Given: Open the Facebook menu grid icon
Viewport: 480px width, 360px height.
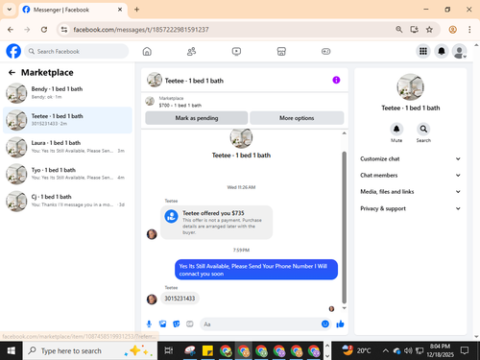Looking at the screenshot, I should (423, 51).
